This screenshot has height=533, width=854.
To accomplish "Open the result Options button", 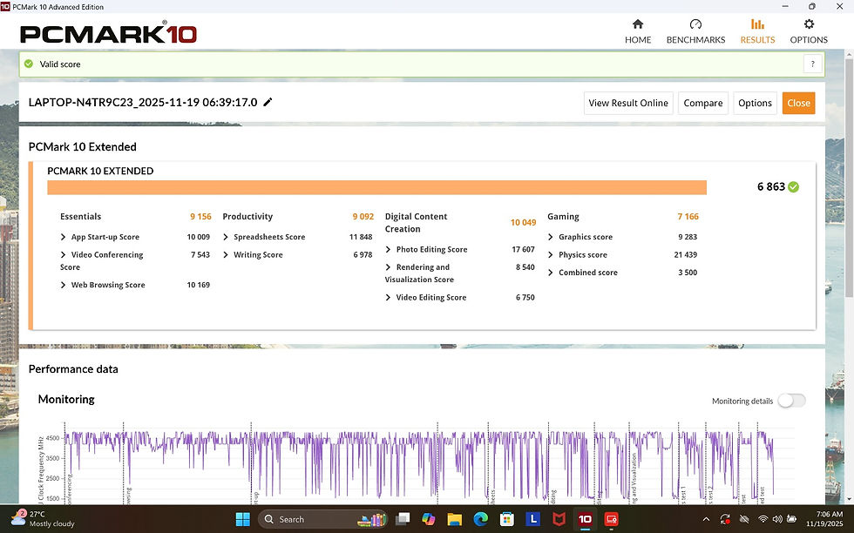I will coord(755,103).
